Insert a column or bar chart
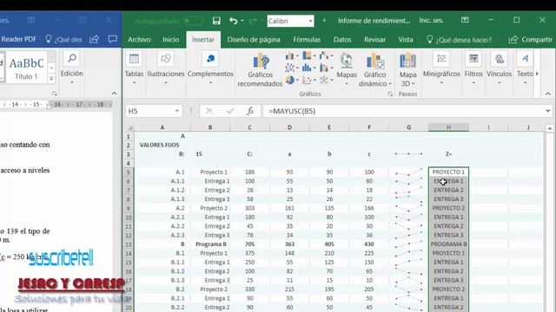Screen dimensions: 556x312 click(292, 55)
